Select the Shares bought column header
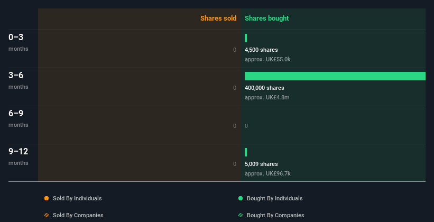 (x=267, y=18)
